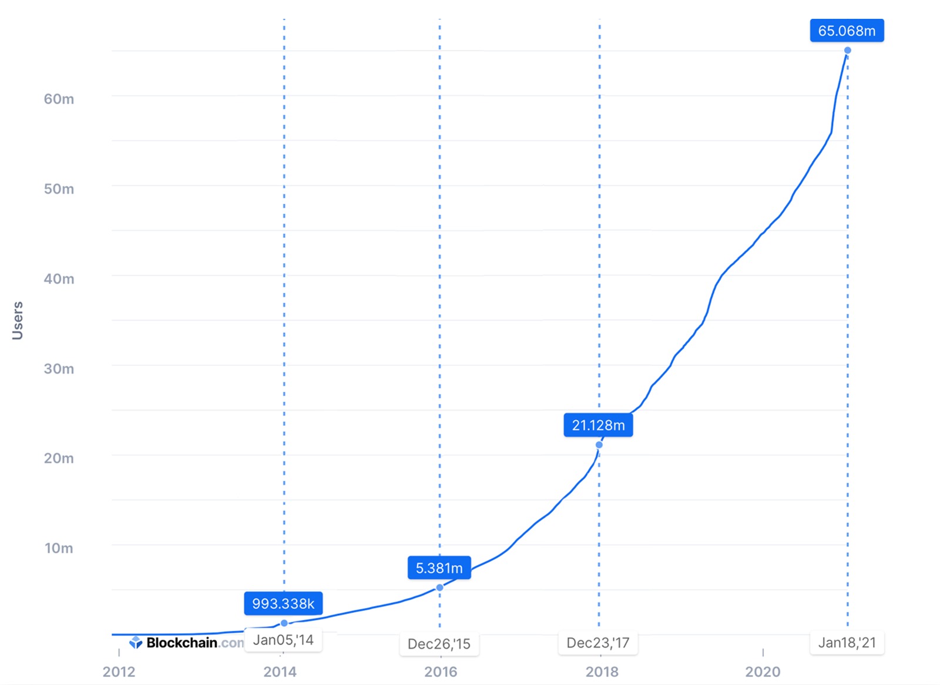This screenshot has width=940, height=685.
Task: Click the data point dot at 21.128m
Action: click(x=599, y=445)
